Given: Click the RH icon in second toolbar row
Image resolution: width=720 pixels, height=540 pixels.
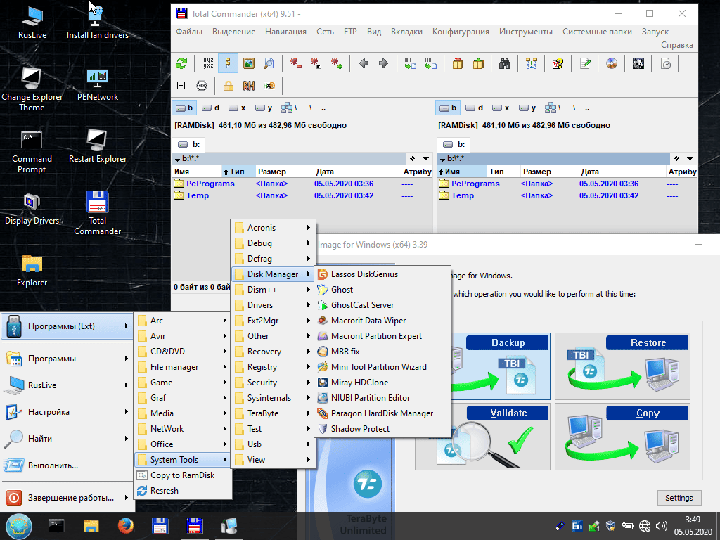Looking at the screenshot, I should [248, 86].
